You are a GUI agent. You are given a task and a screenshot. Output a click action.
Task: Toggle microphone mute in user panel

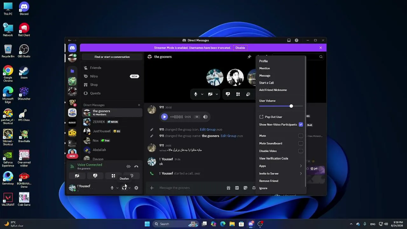[x=112, y=188]
